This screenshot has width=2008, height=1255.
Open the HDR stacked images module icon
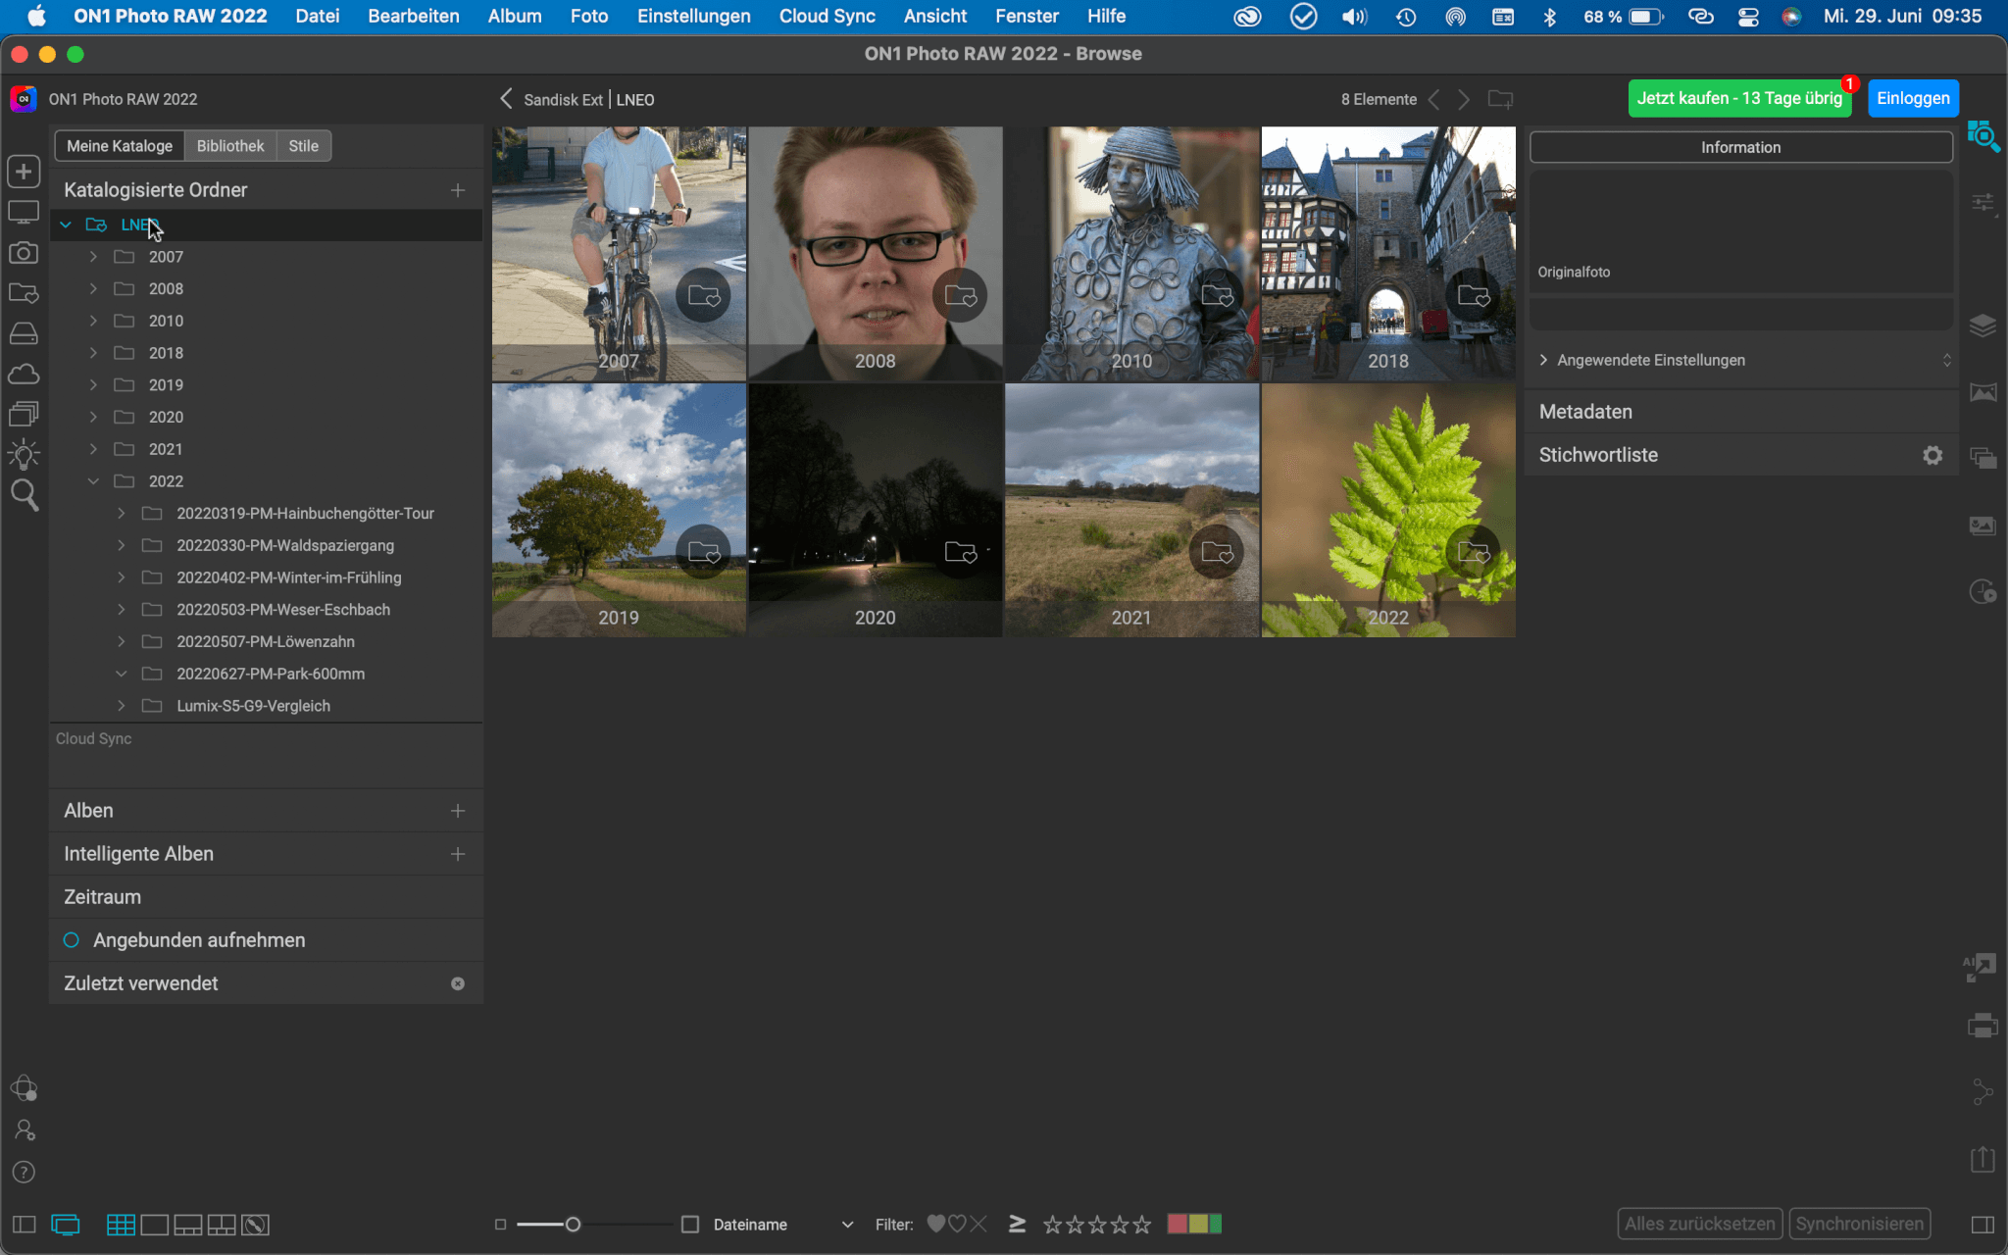click(1983, 458)
